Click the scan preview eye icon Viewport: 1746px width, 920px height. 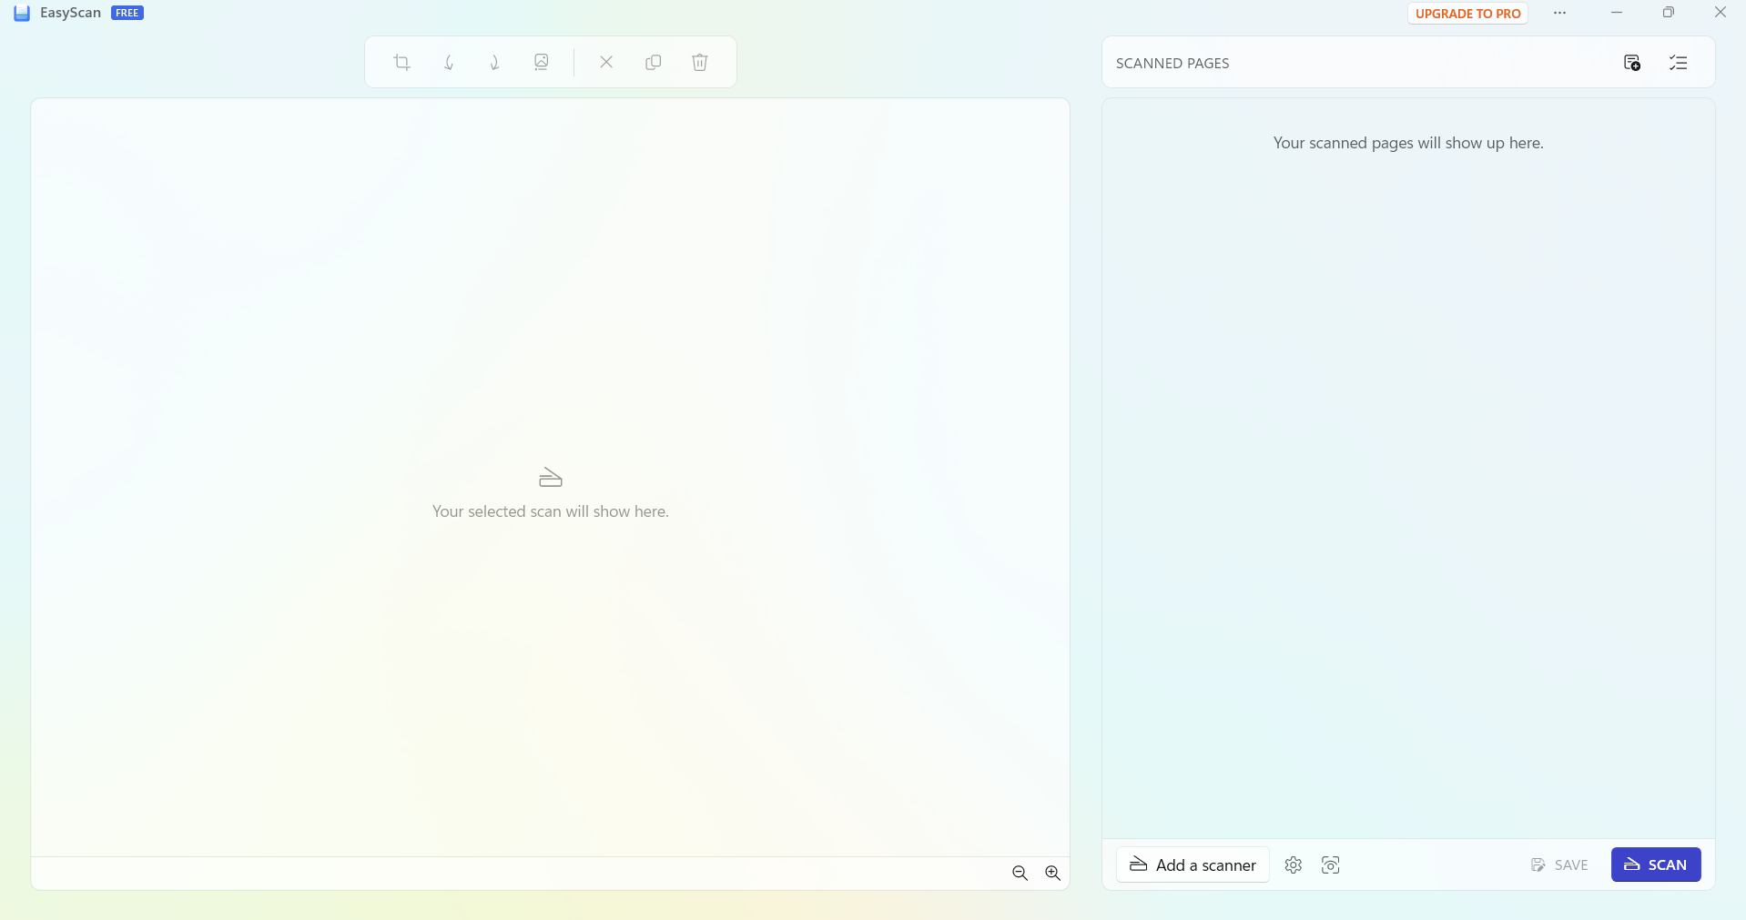coord(1330,865)
